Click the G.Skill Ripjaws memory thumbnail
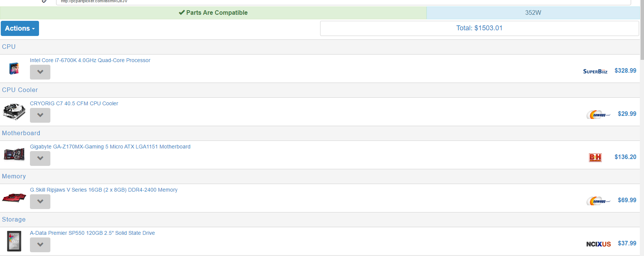The width and height of the screenshot is (644, 256). point(14,198)
